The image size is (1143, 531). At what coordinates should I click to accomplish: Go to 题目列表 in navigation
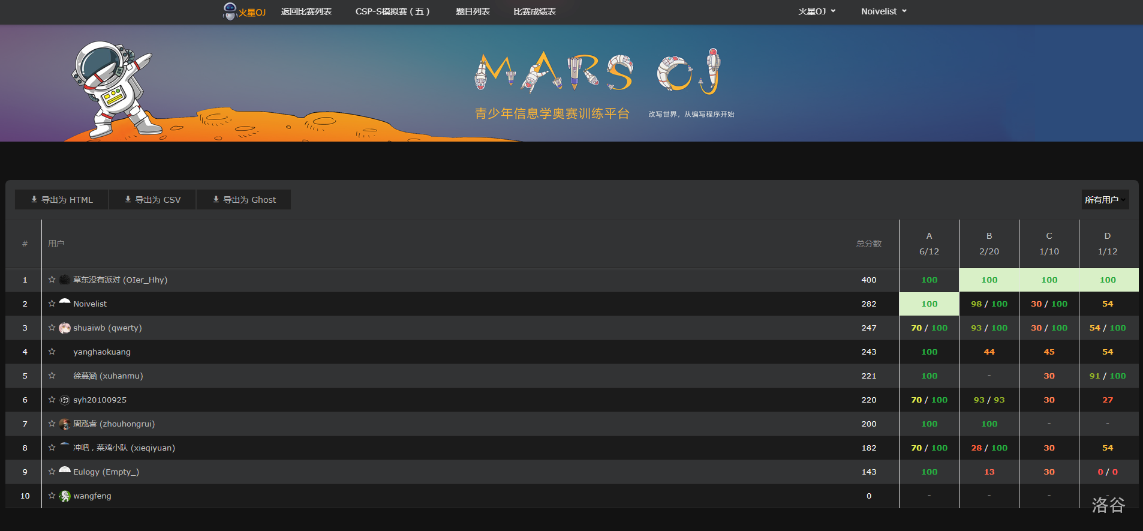pyautogui.click(x=473, y=11)
